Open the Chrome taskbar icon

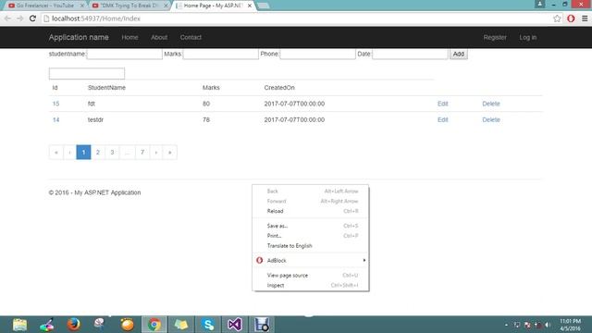[x=154, y=325]
